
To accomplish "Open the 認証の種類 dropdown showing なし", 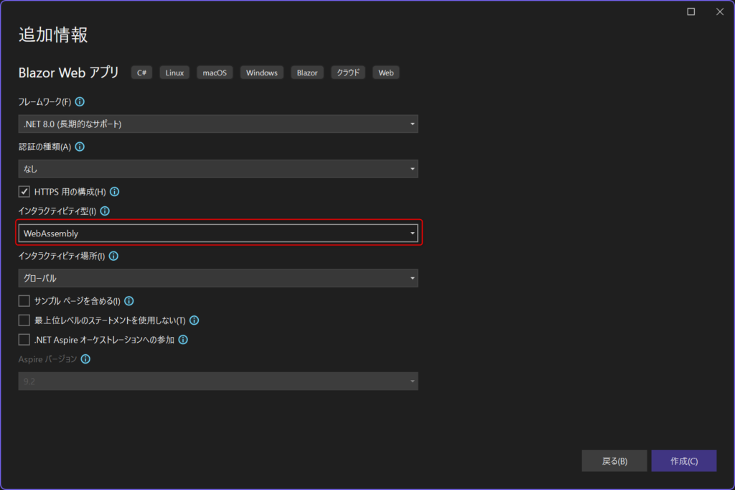I will point(218,169).
